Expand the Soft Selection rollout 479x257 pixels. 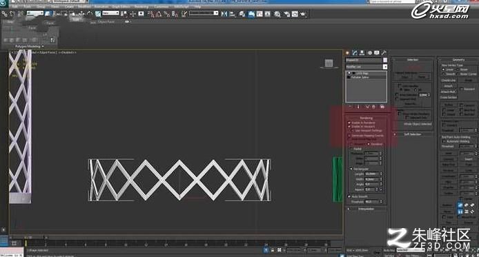413,134
